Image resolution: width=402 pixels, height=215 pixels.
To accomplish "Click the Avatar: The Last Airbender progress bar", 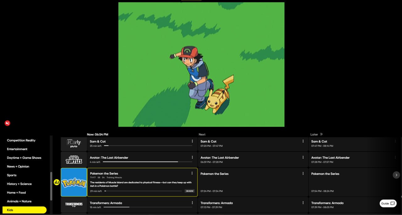I will [x=147, y=162].
